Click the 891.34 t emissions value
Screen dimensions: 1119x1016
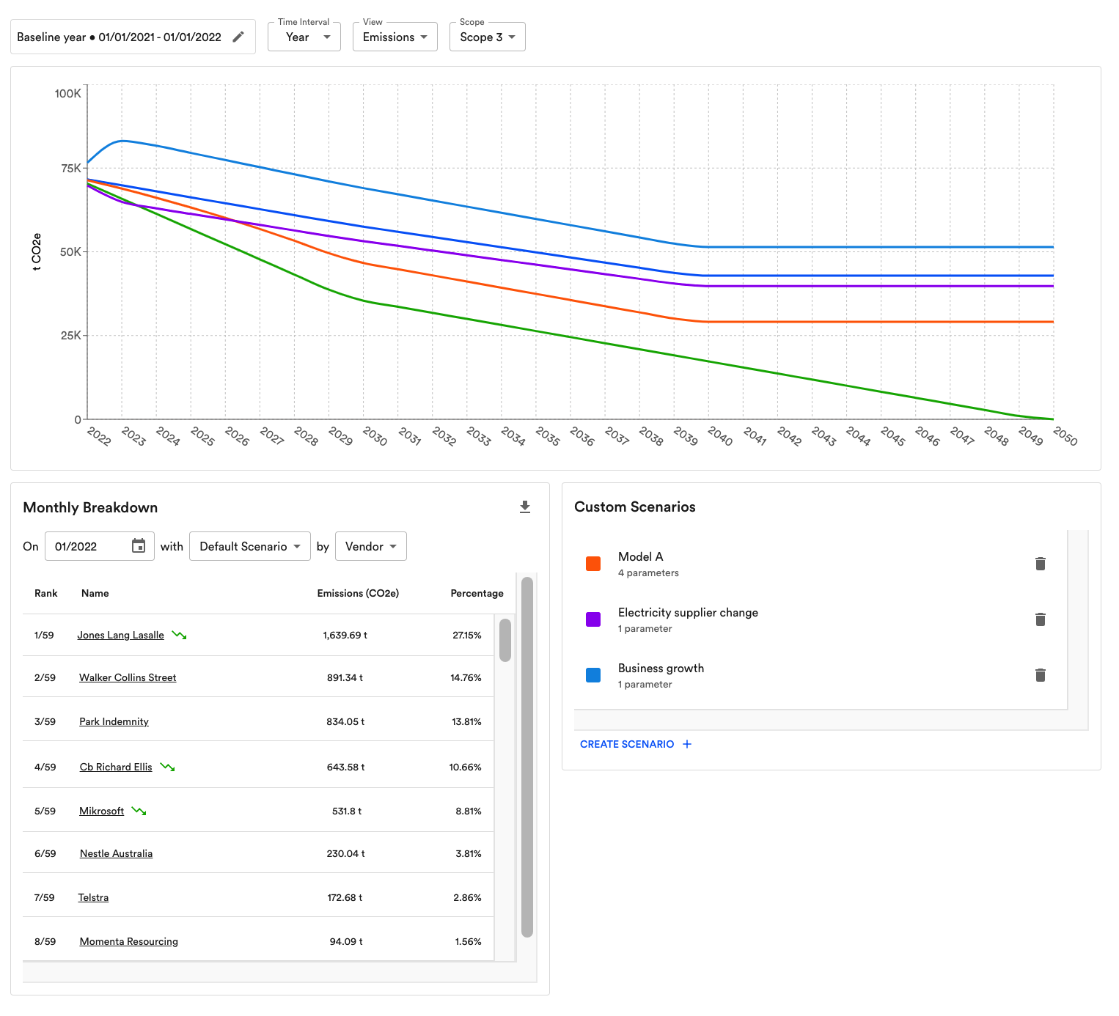click(x=345, y=677)
